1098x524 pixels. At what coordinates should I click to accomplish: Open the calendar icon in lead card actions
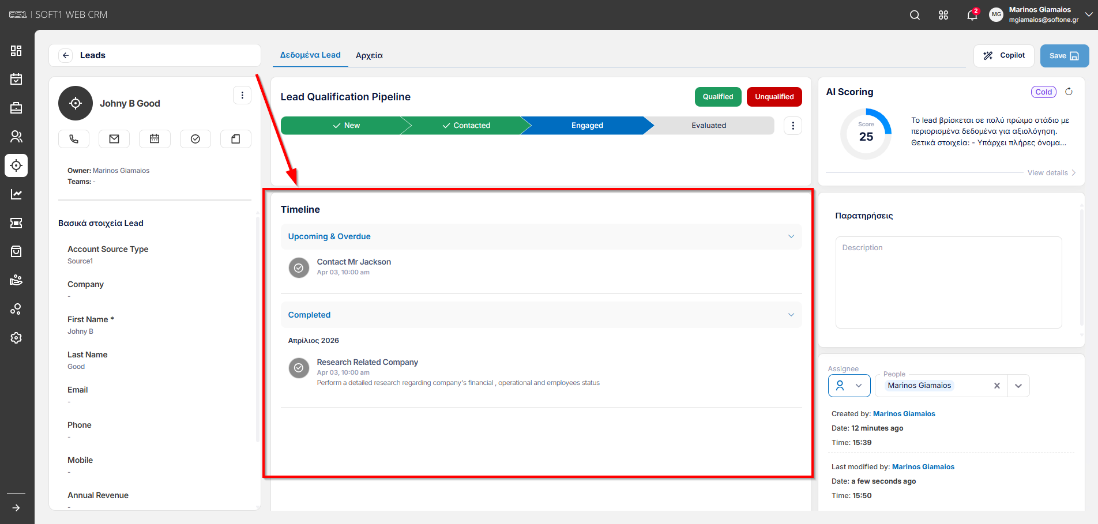(155, 139)
